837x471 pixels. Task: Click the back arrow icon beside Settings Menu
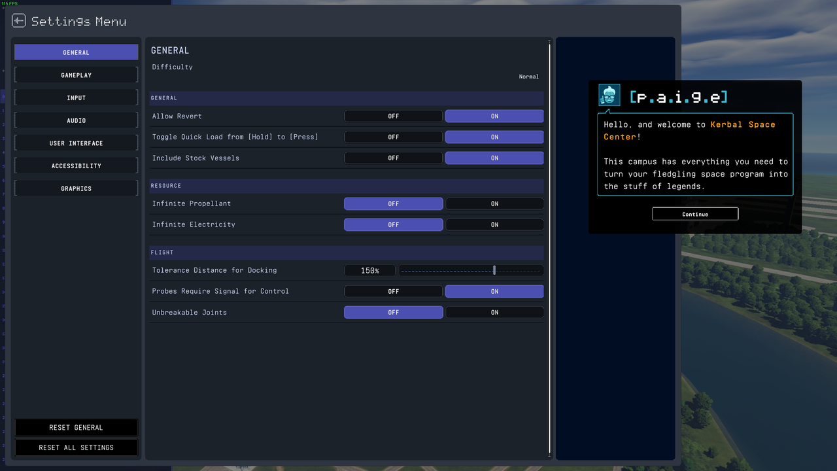pyautogui.click(x=18, y=21)
